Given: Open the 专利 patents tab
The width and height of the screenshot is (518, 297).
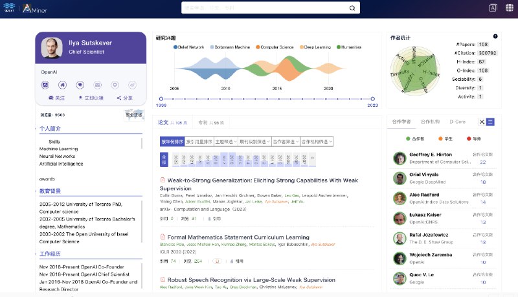Looking at the screenshot, I should coord(211,122).
